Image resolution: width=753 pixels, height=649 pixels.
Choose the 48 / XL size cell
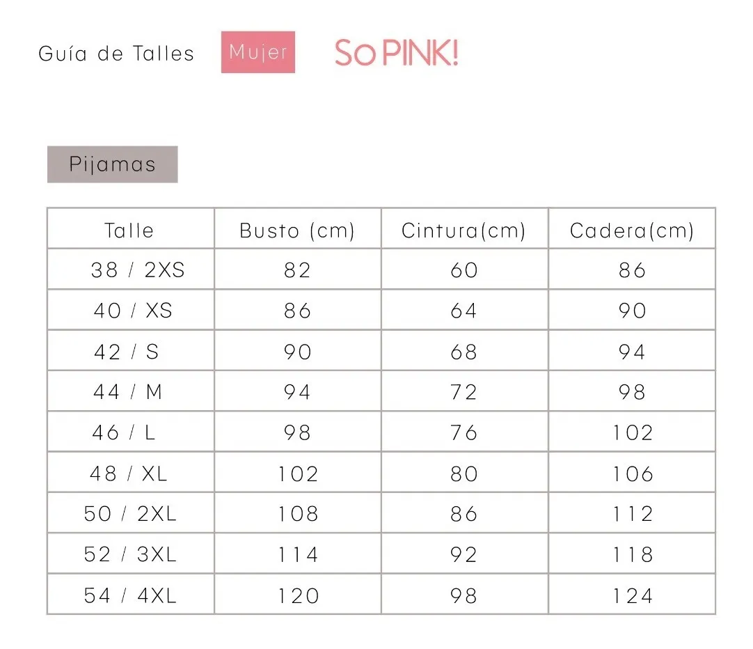click(129, 474)
